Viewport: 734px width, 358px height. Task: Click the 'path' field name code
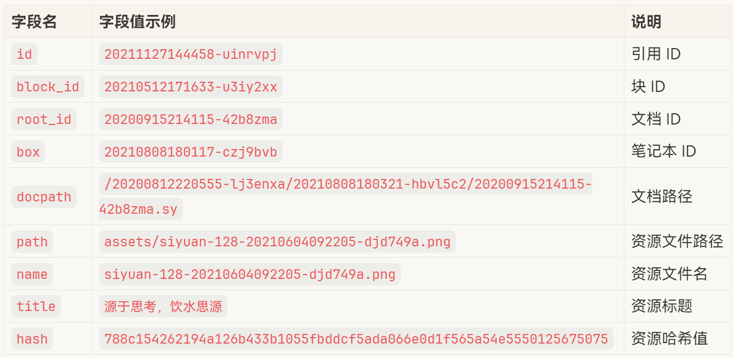pos(32,242)
